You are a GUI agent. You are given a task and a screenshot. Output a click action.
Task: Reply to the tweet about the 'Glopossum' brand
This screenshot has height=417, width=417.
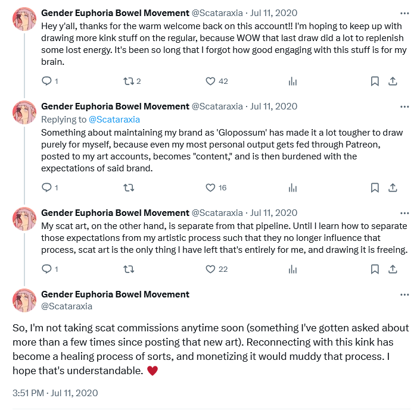(x=47, y=188)
